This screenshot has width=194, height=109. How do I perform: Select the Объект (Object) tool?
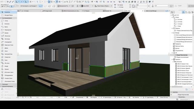pos(8,69)
